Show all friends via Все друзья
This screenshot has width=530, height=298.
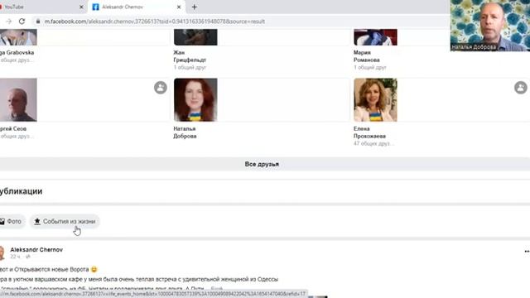(262, 164)
